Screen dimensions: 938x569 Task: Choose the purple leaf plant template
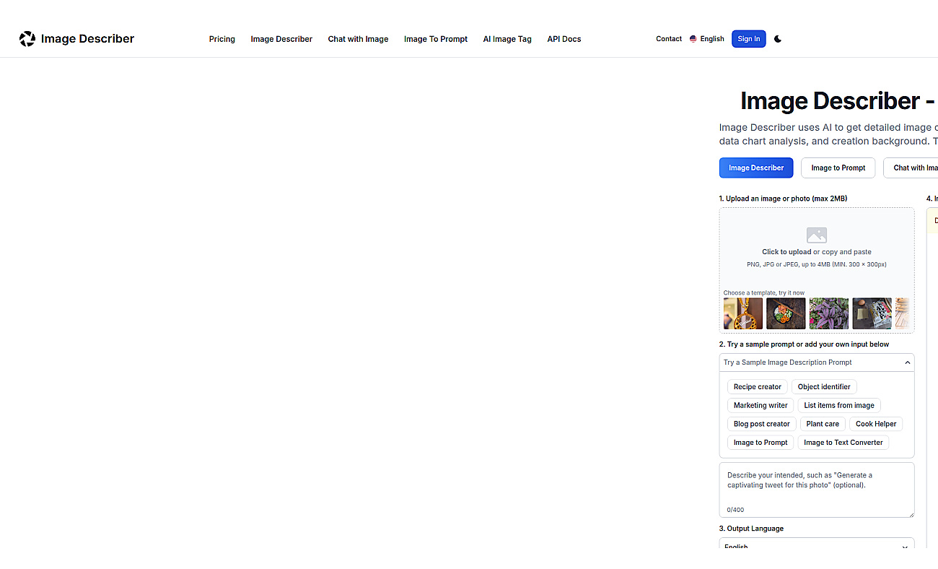(829, 313)
